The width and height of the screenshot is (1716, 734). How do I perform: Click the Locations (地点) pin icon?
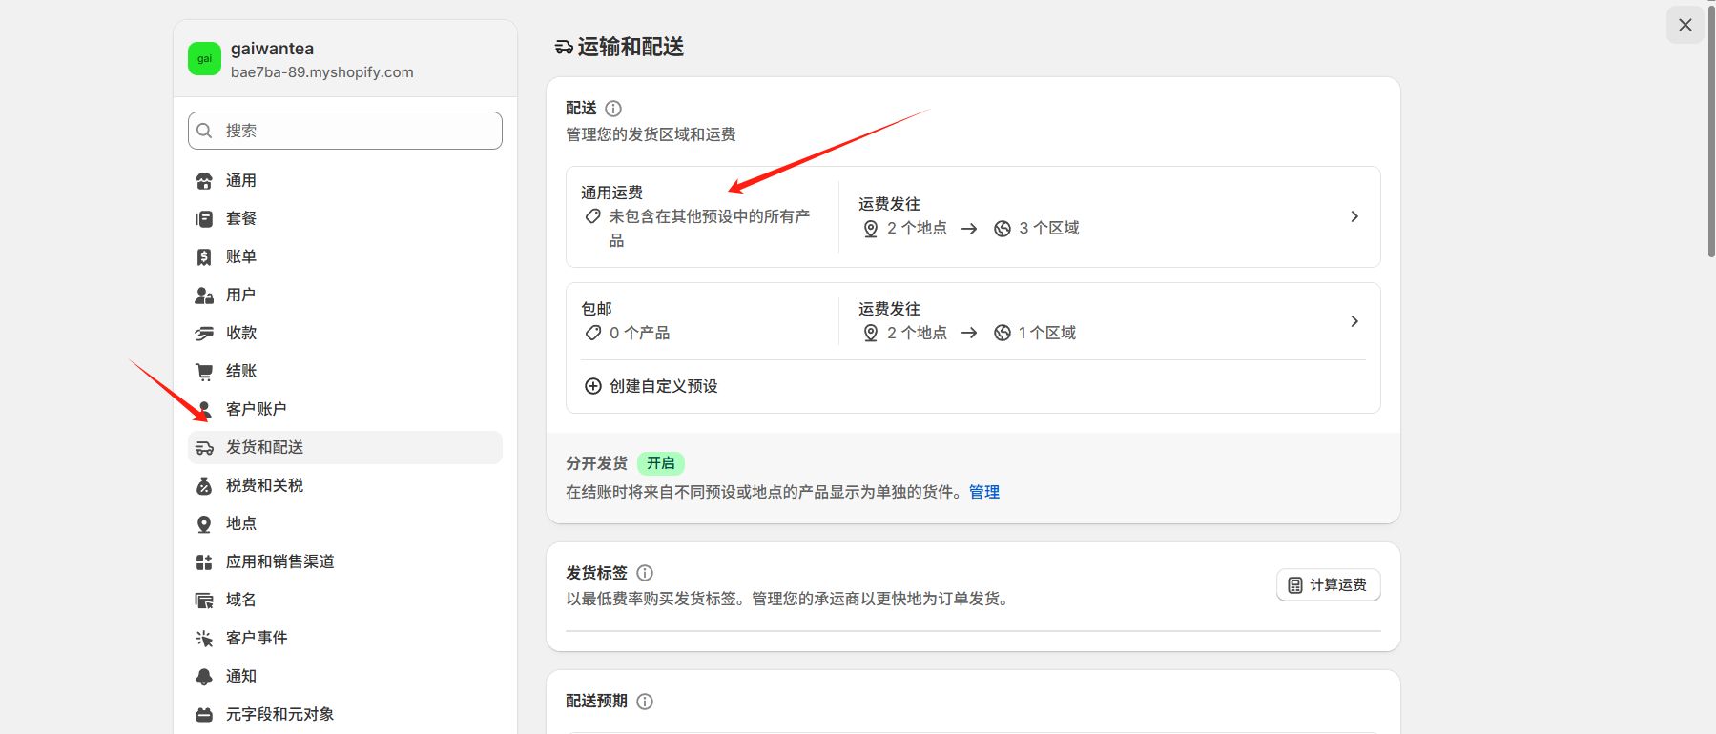click(204, 524)
